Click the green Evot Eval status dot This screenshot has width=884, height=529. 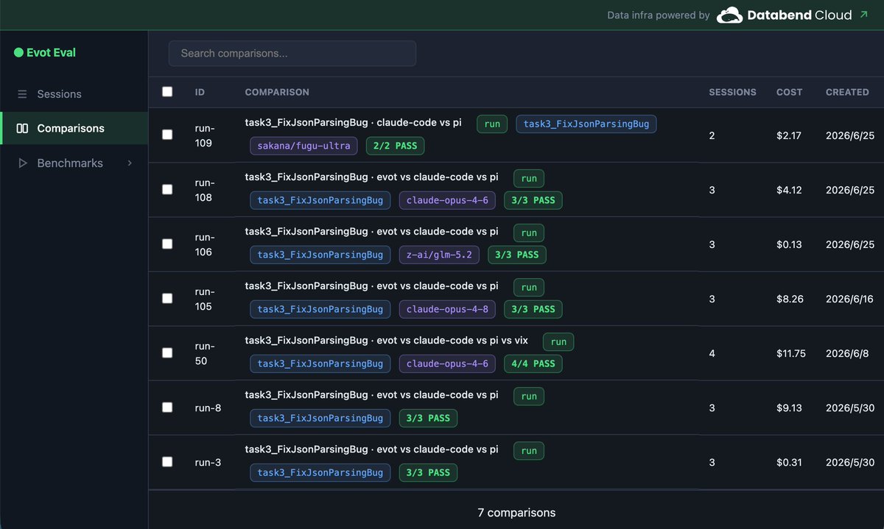18,53
